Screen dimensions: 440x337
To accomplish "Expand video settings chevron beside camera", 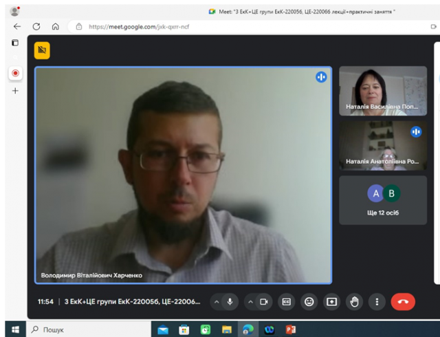I will [250, 302].
